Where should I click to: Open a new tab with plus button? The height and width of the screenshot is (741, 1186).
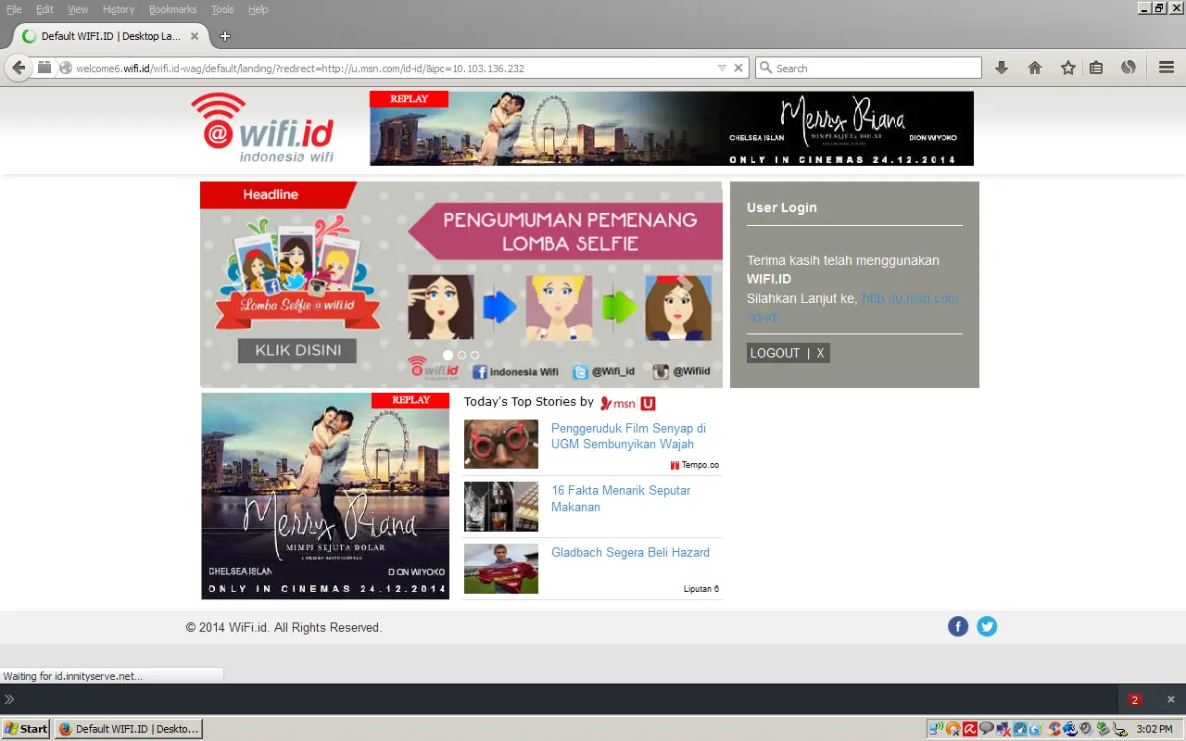click(224, 36)
